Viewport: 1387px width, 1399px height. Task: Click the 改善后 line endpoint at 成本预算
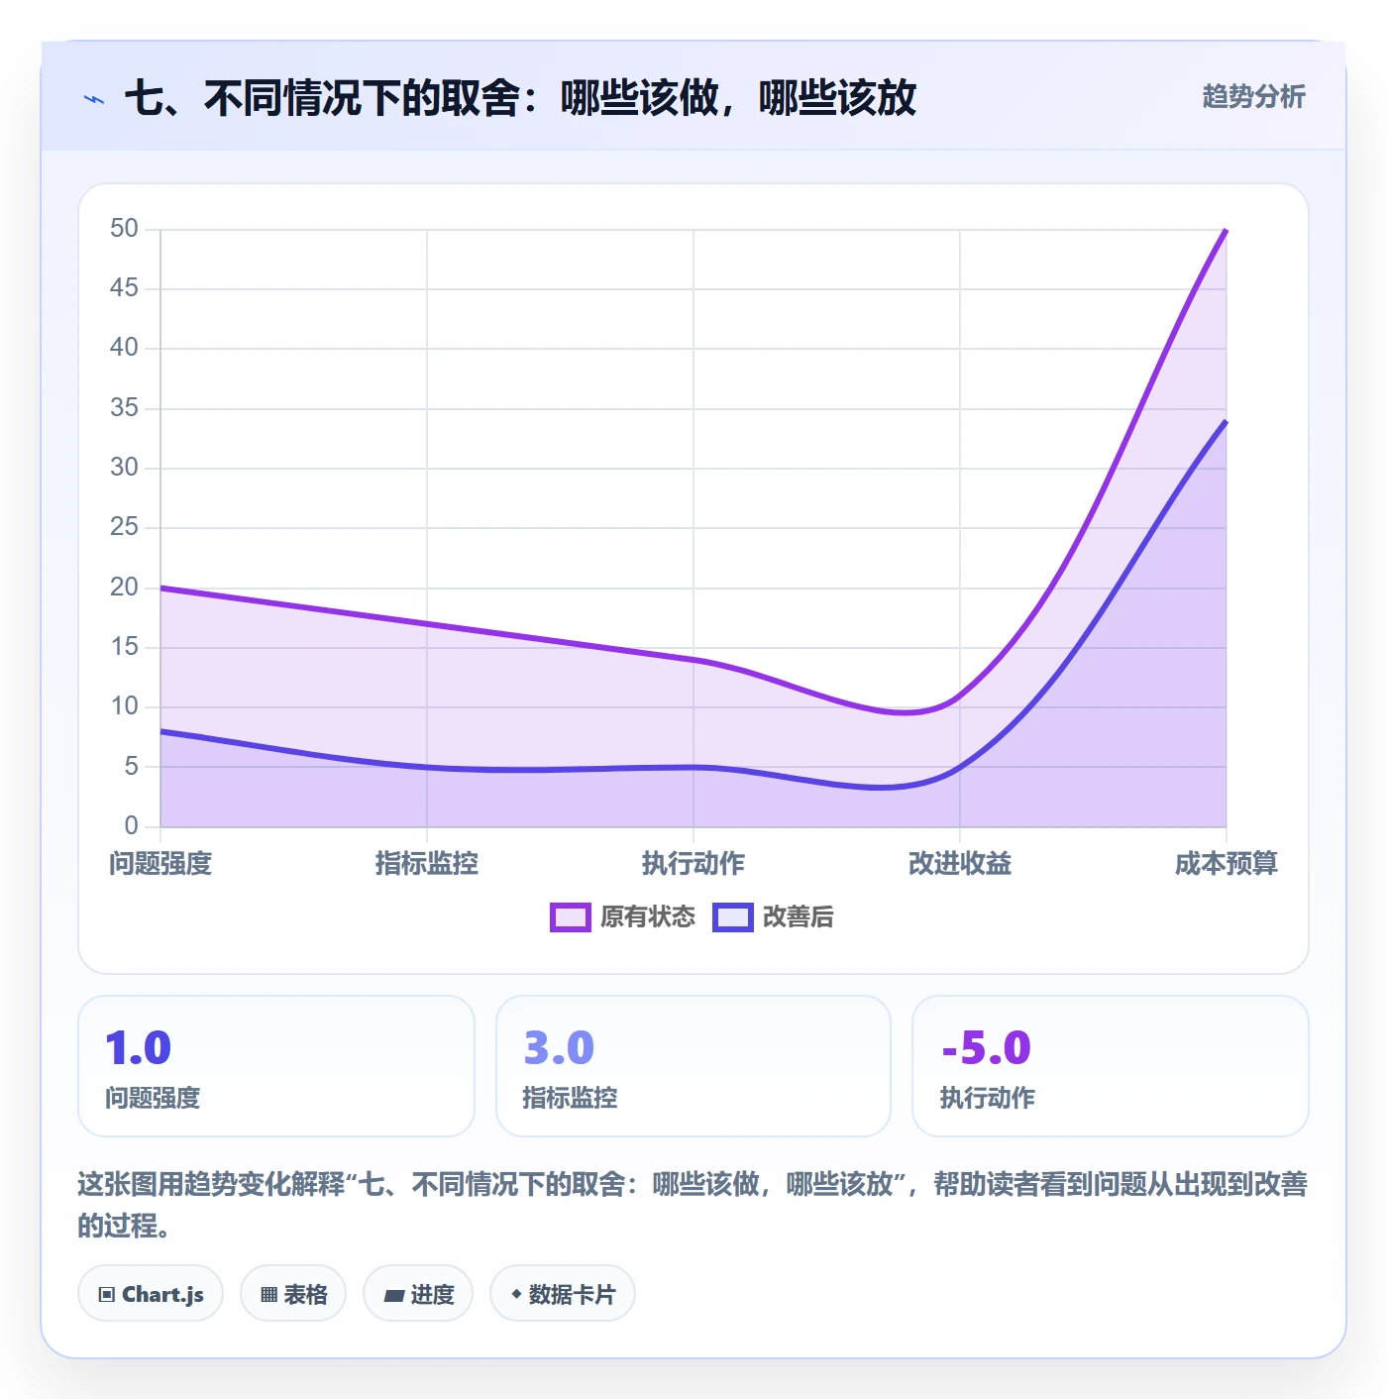[x=1227, y=421]
